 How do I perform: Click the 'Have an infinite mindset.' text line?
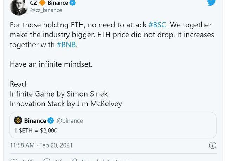click(x=51, y=64)
